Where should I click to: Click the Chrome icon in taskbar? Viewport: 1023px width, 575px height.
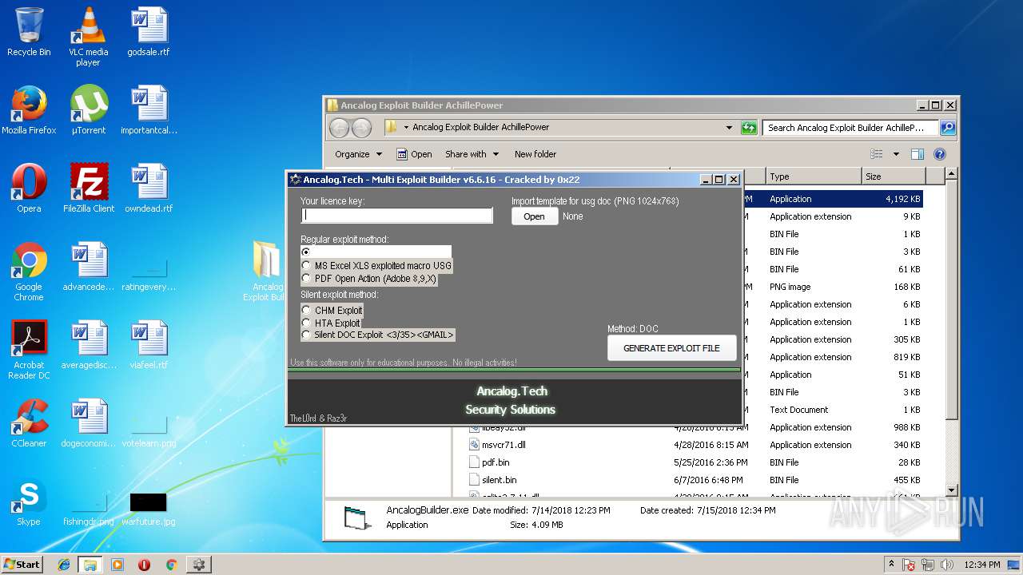(171, 565)
